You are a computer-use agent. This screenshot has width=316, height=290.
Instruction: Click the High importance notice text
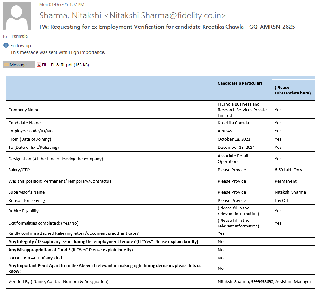(x=58, y=52)
